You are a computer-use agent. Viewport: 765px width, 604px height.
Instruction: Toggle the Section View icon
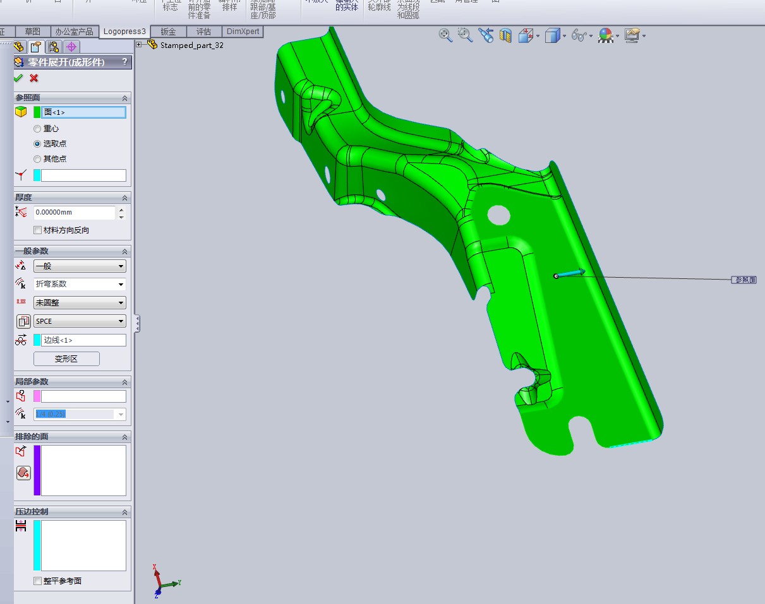(505, 35)
